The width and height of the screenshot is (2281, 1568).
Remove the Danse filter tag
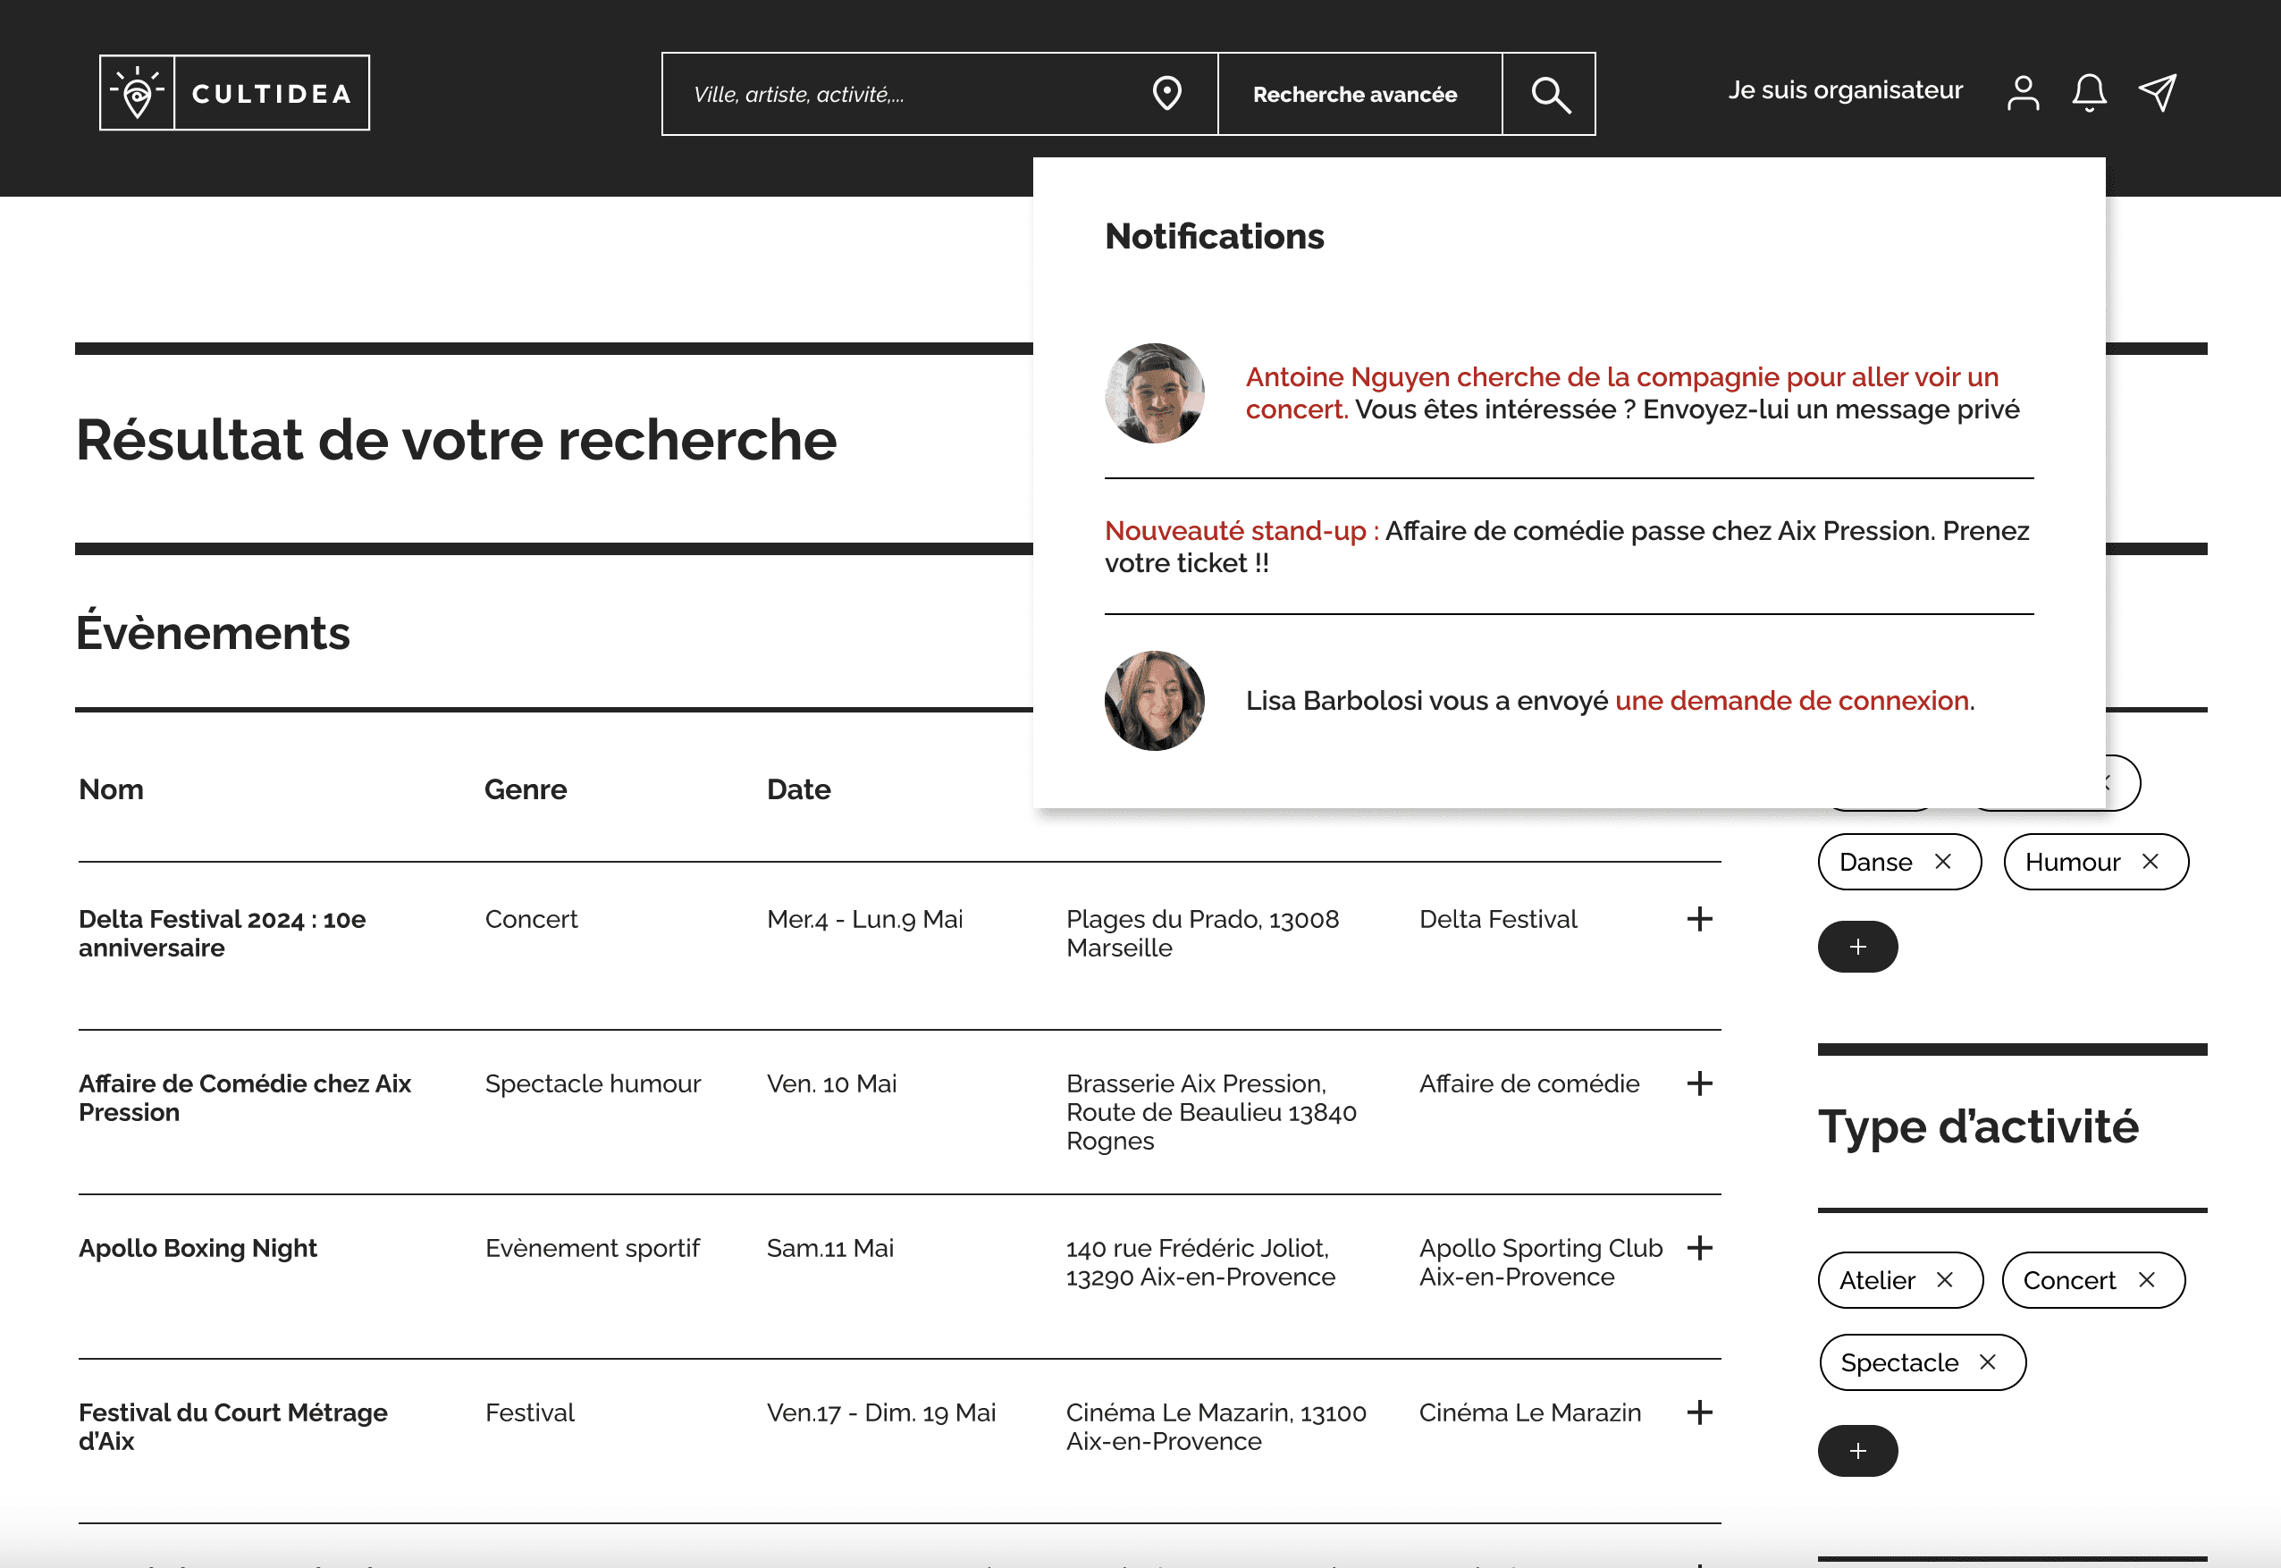[1942, 862]
